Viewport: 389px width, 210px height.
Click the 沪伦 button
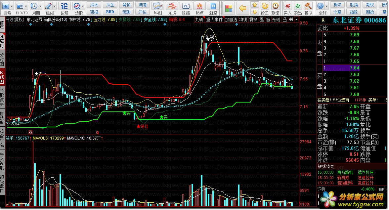(142, 12)
